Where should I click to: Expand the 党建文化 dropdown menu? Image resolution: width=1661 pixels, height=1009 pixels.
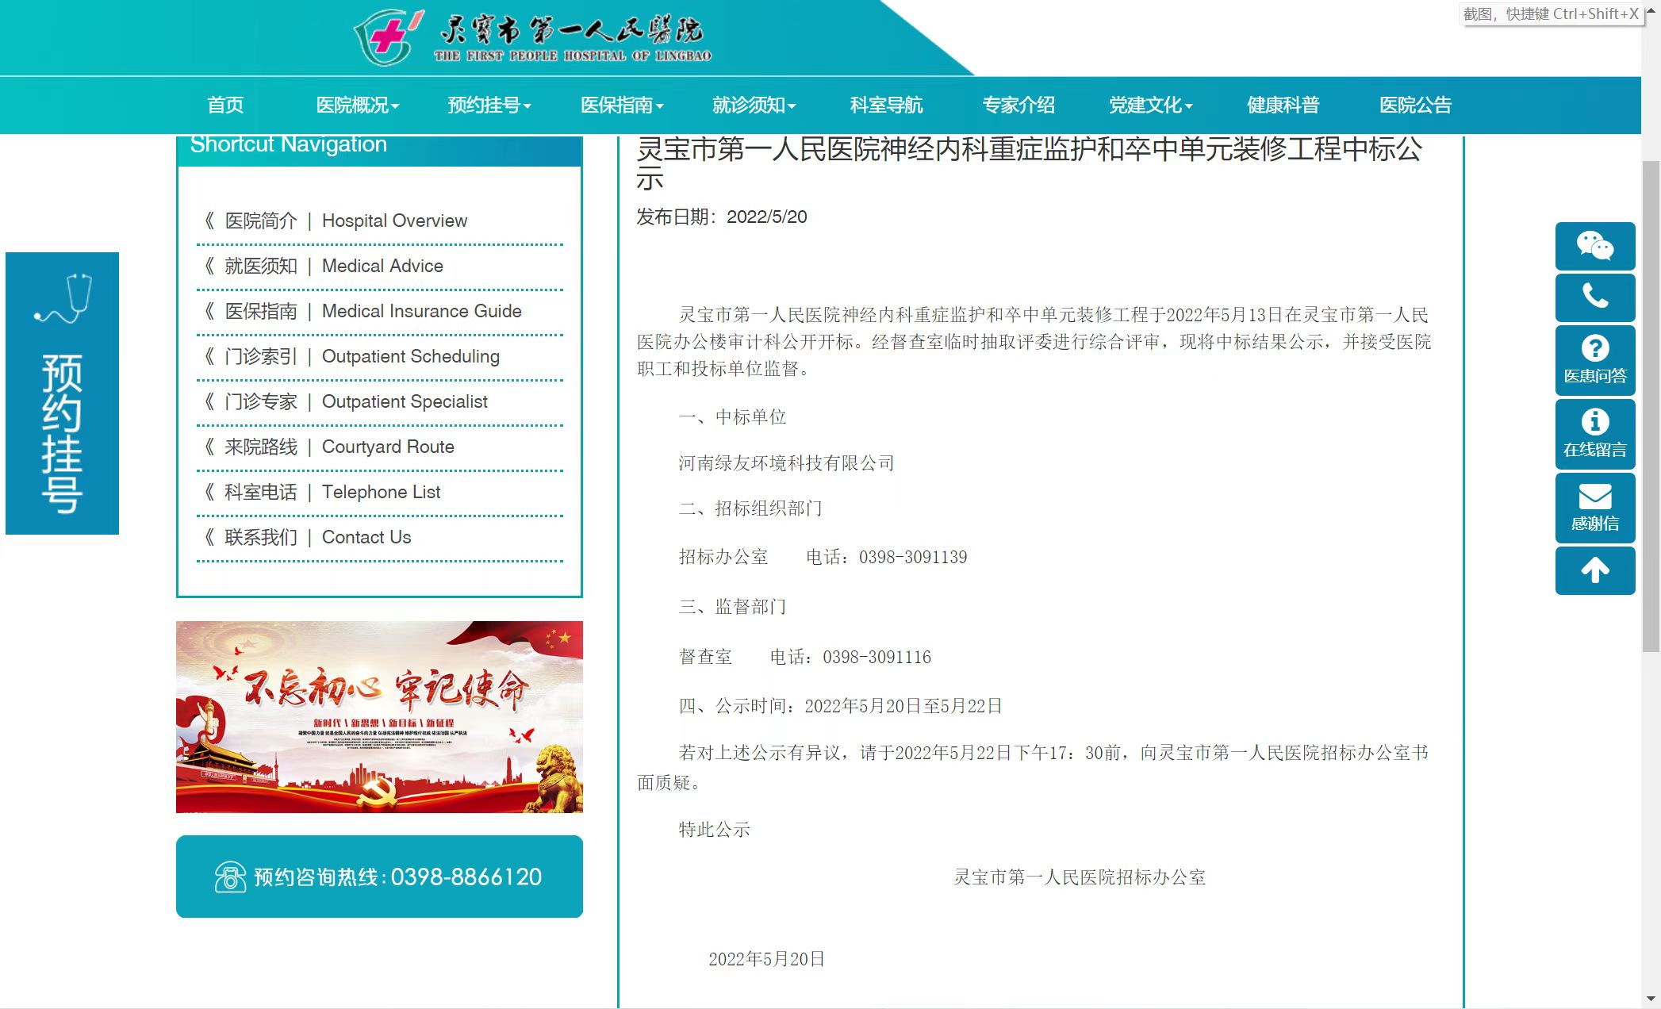pos(1150,105)
